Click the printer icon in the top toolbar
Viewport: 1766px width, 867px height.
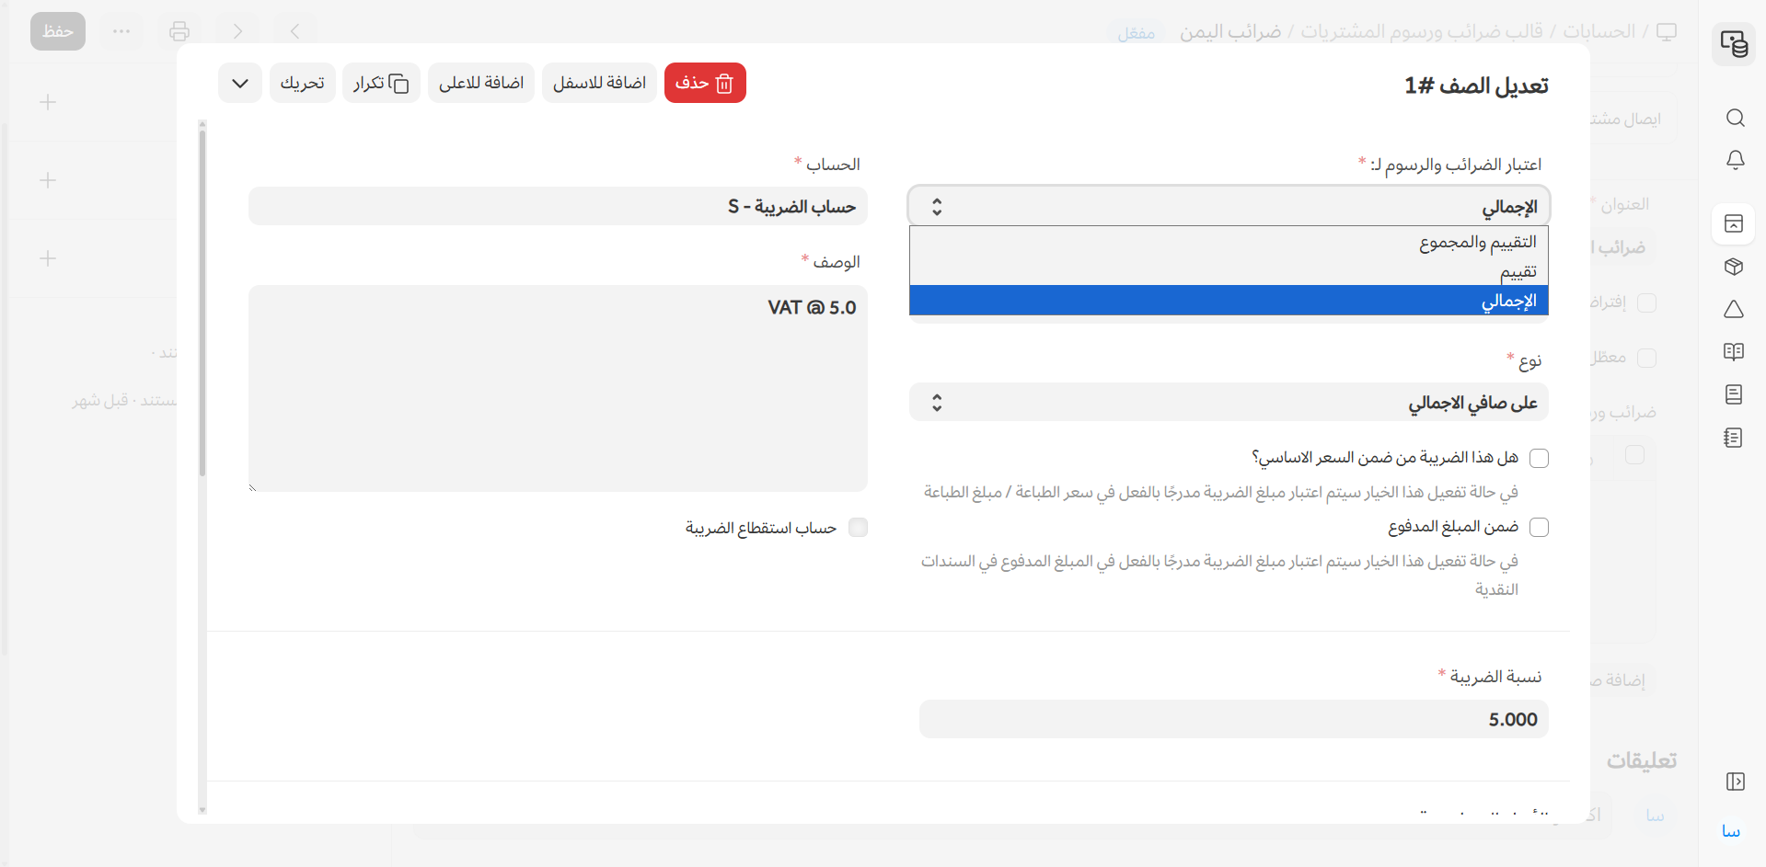pos(179,31)
